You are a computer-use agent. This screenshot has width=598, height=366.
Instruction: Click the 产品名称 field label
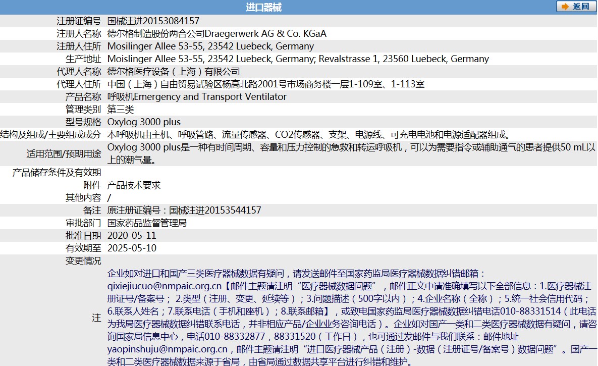click(83, 96)
